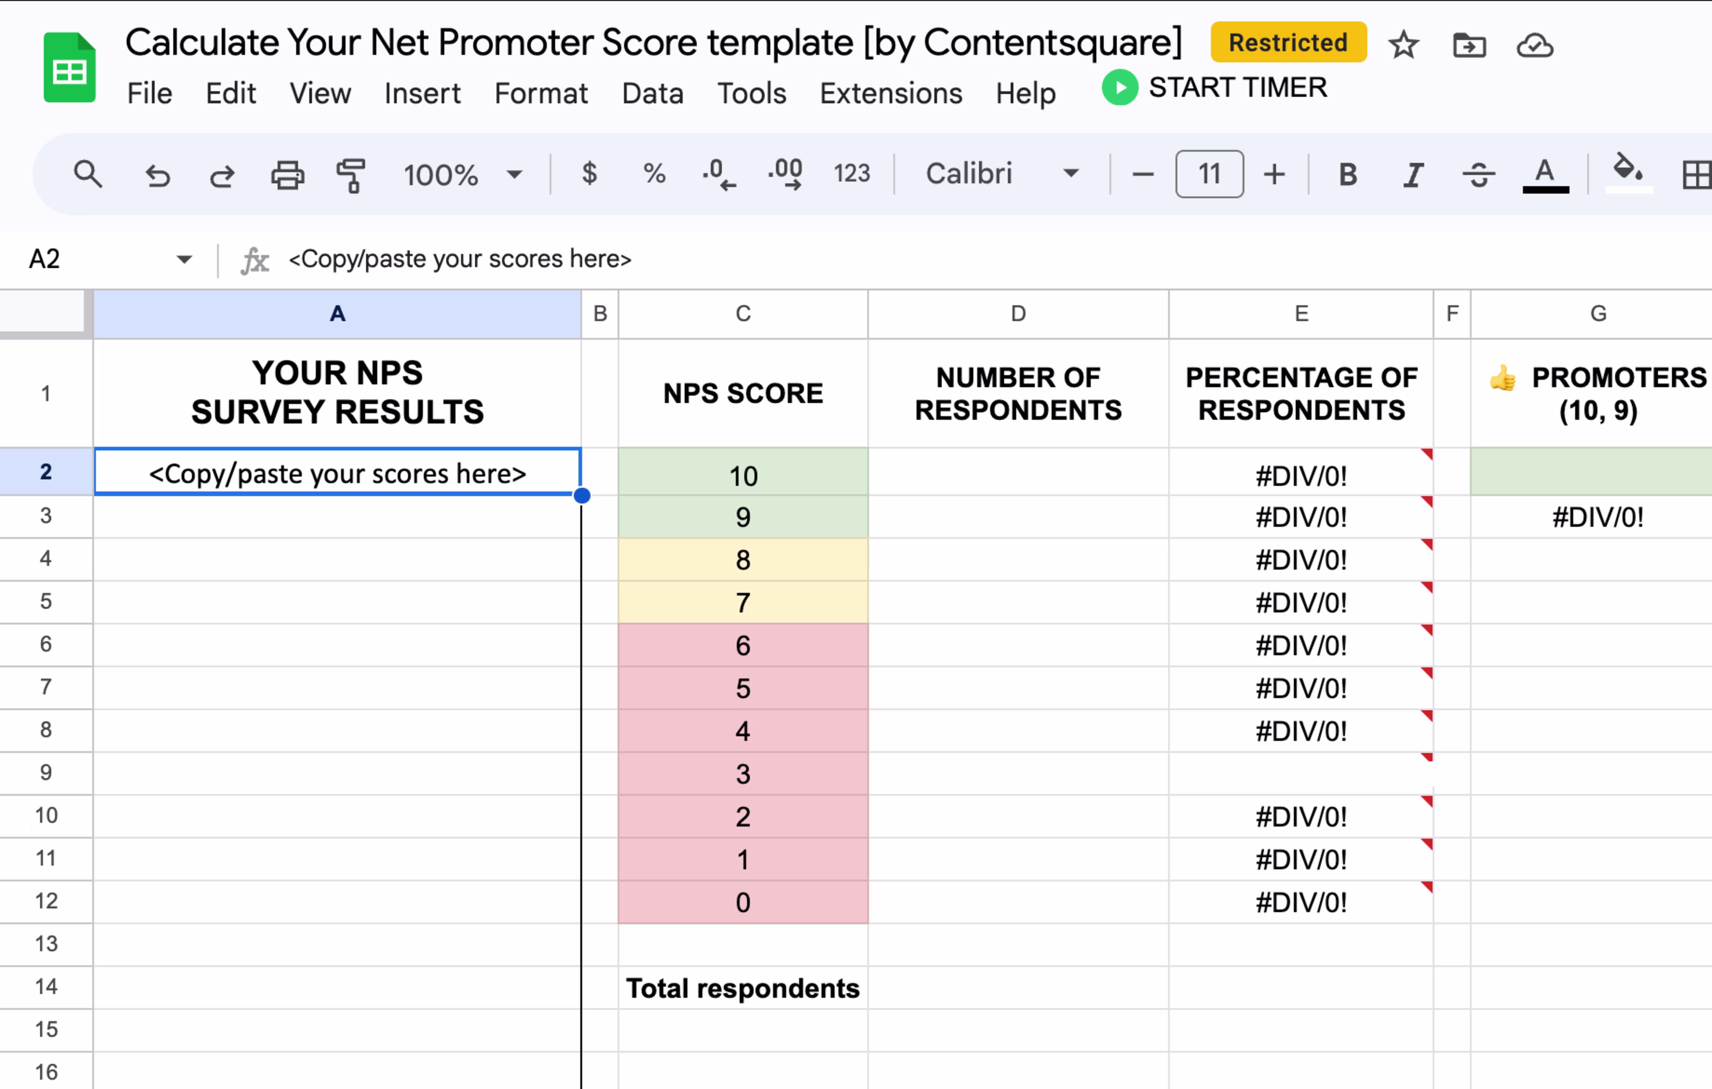Open the Format menu
This screenshot has height=1089, width=1712.
541,93
